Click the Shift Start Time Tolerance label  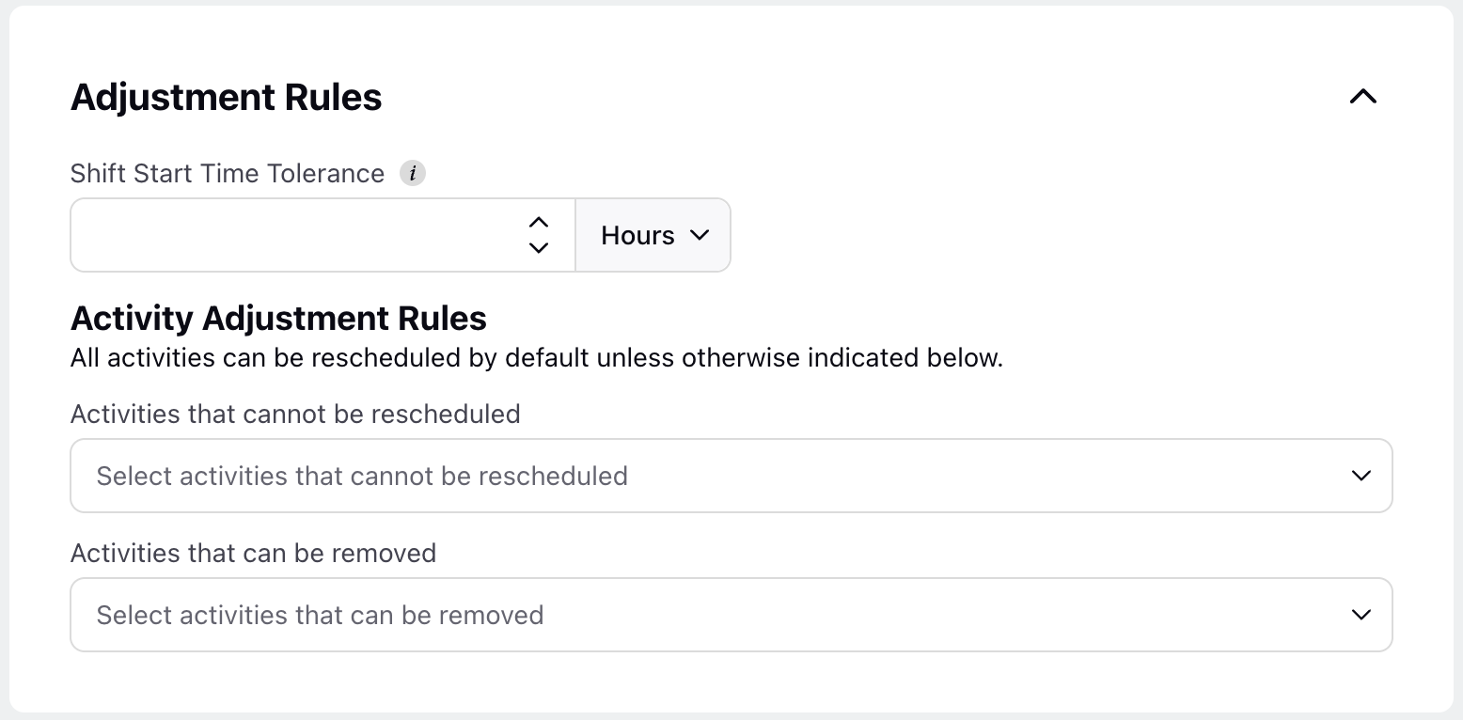(228, 174)
